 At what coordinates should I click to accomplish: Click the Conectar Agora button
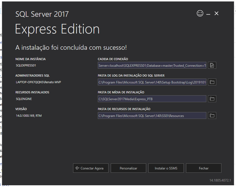(x=91, y=168)
